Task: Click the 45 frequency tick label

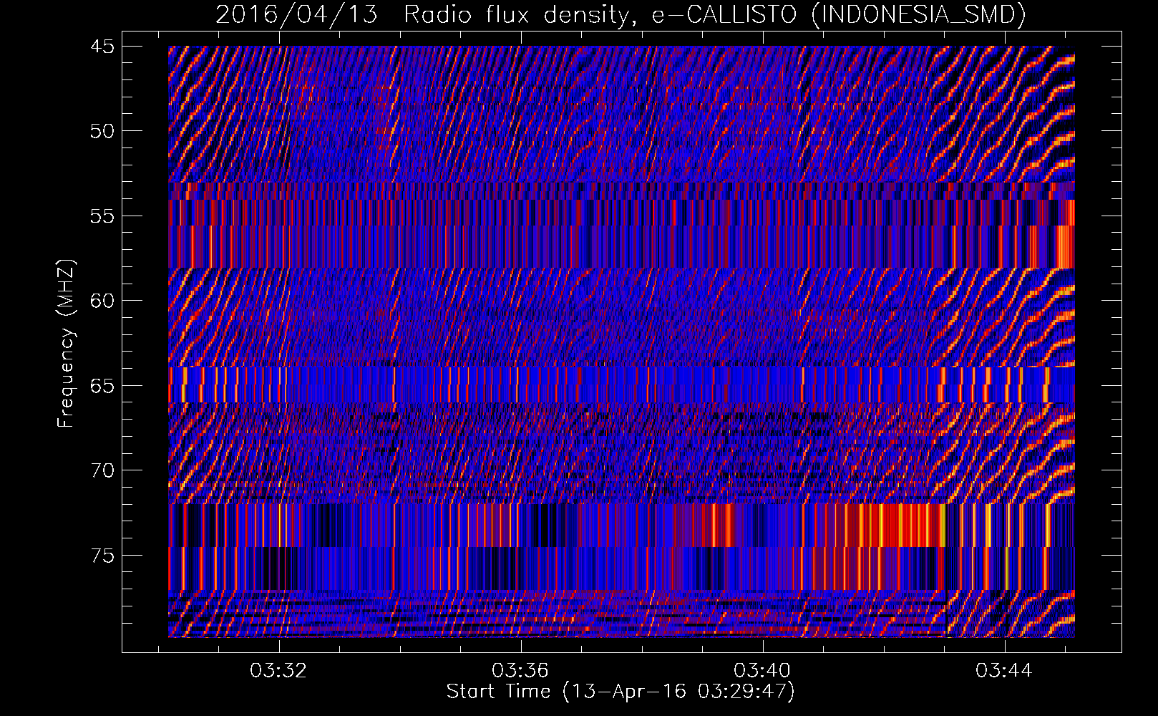Action: click(102, 47)
